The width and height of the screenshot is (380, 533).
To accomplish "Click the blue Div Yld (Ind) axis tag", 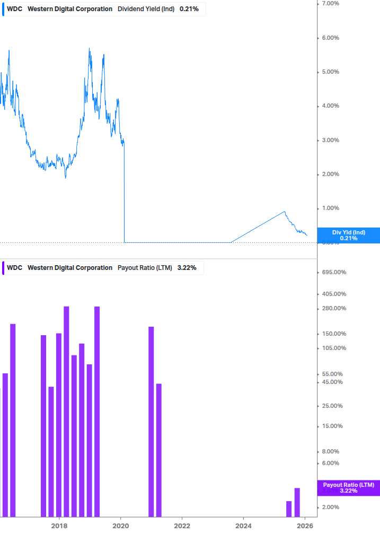I will pyautogui.click(x=348, y=235).
